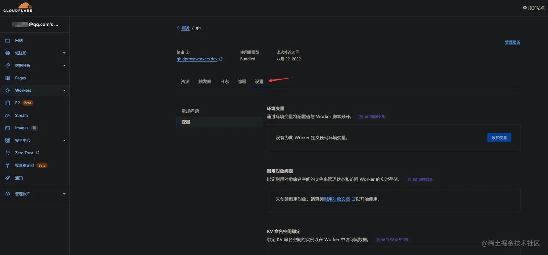548x255 pixels.
Task: Click the 添加变量 button
Action: (499, 138)
